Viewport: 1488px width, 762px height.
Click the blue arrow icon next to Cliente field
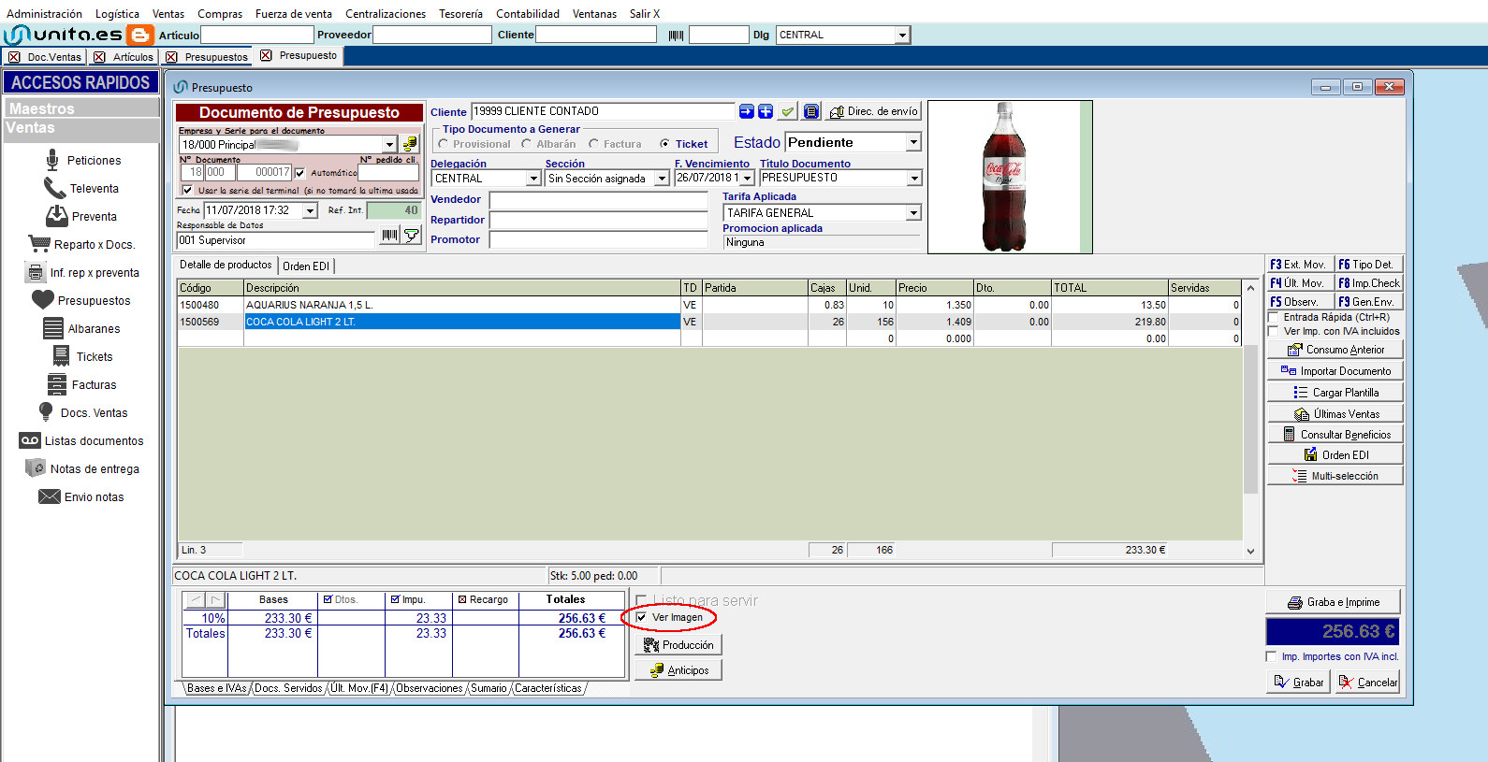[747, 111]
